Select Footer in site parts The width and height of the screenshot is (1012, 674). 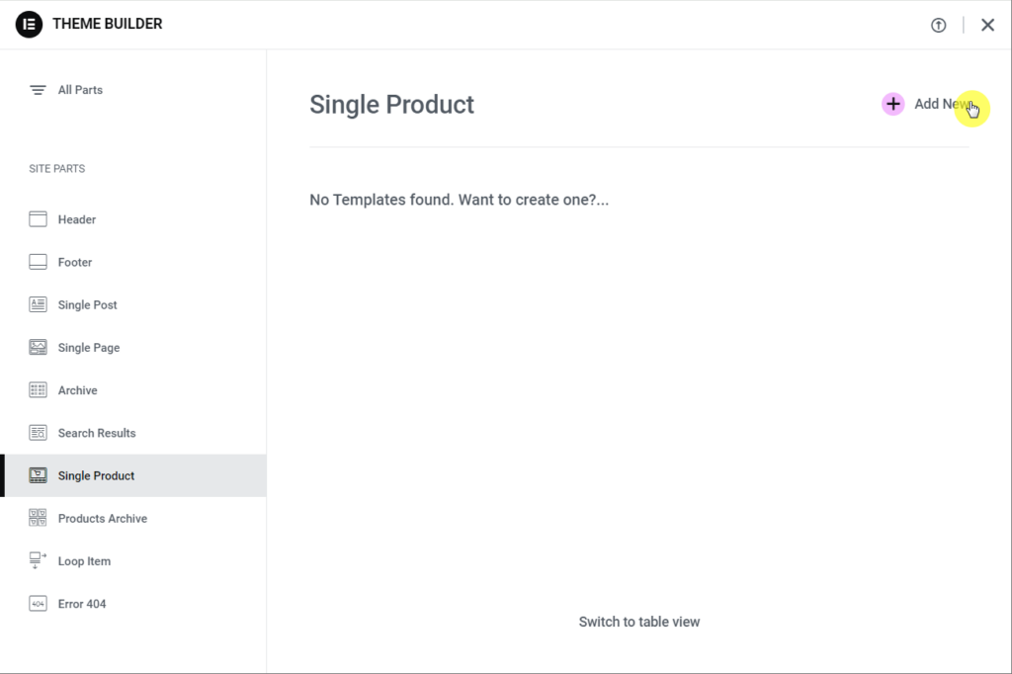coord(75,262)
